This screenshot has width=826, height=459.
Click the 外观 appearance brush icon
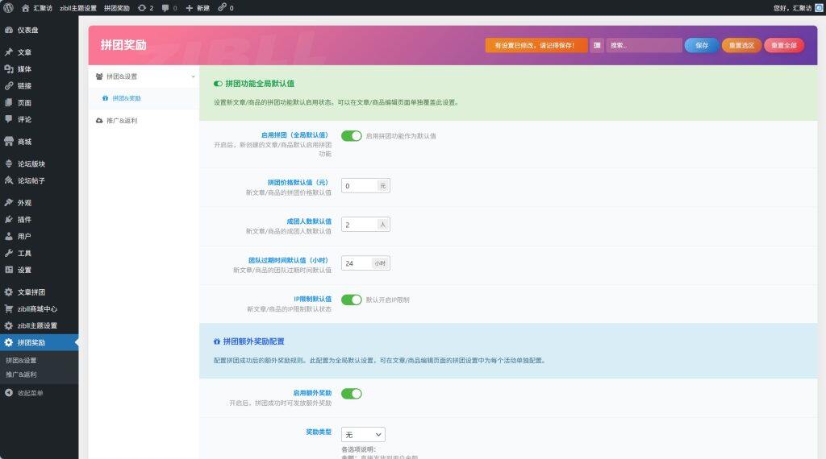click(x=9, y=202)
